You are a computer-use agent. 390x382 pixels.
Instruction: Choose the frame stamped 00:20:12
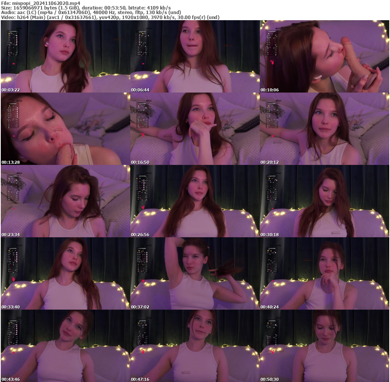tap(324, 129)
